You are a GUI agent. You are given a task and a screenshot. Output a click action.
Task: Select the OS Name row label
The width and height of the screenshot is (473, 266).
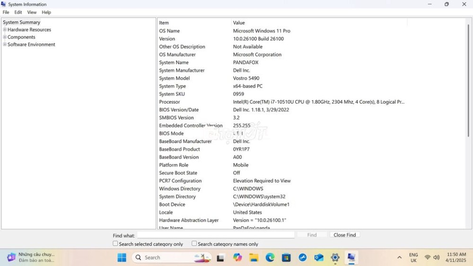[x=169, y=31]
